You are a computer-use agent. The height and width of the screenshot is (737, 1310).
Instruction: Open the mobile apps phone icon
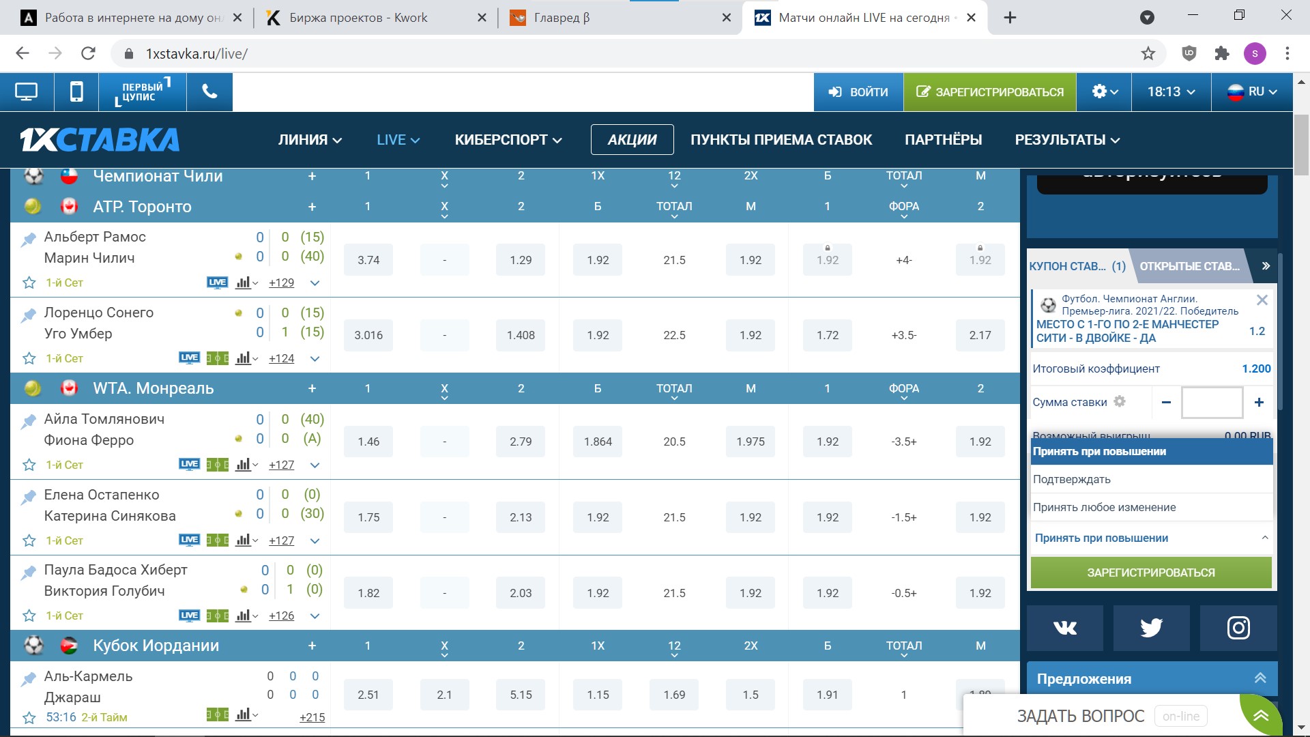(x=76, y=91)
